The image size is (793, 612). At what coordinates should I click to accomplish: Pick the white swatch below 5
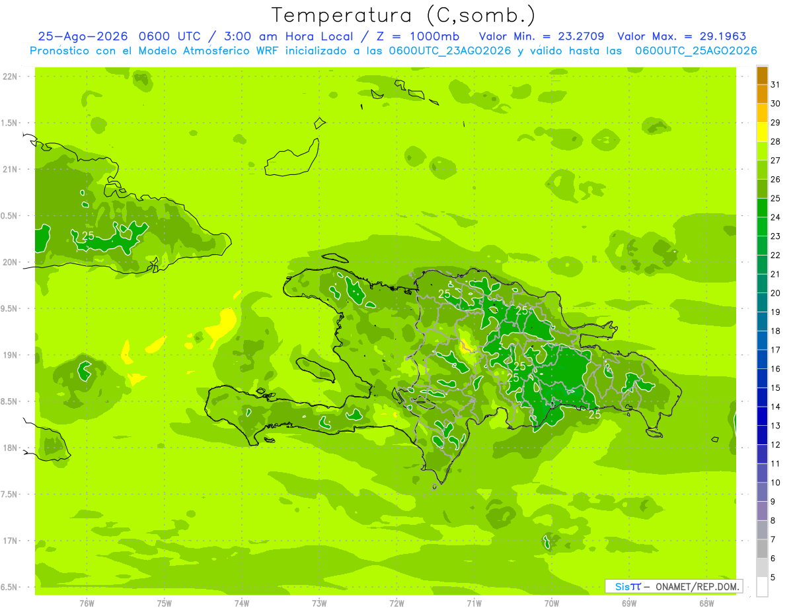point(762,586)
